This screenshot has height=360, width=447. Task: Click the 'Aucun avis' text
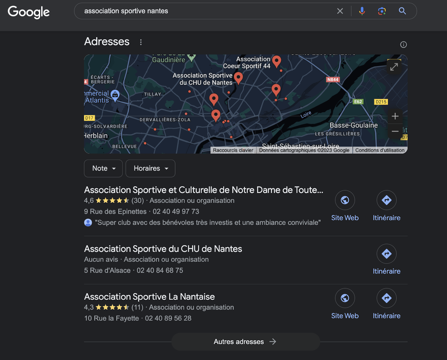coord(101,259)
